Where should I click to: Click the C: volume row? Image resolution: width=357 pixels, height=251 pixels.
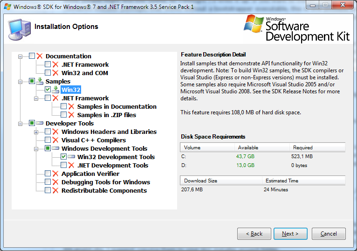263,156
